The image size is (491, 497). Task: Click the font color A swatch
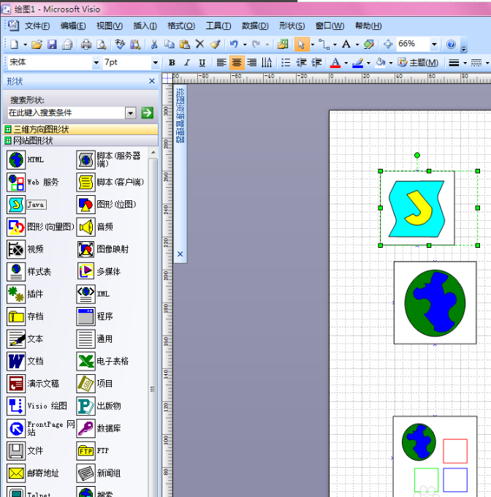335,63
